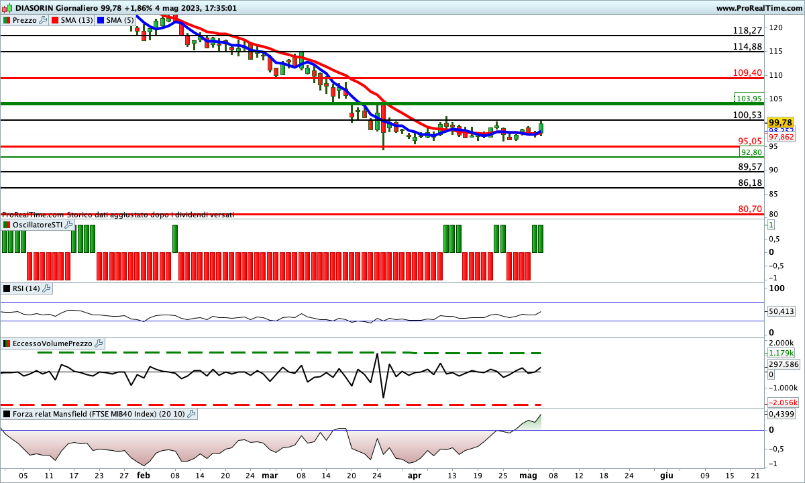Select the EccessoVolumePrezzo panel label
This screenshot has height=483, width=805.
point(53,343)
